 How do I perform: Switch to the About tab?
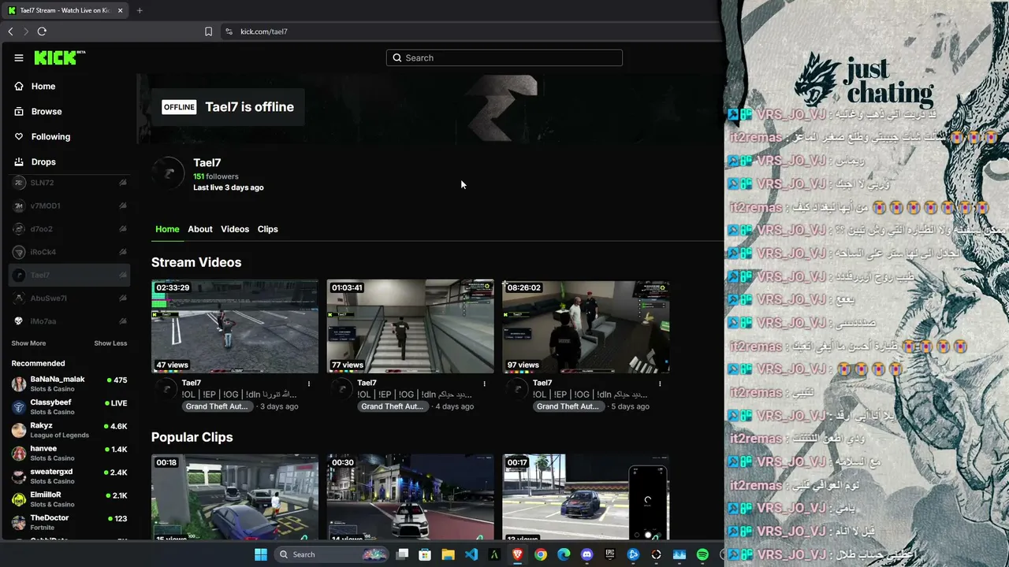(200, 229)
